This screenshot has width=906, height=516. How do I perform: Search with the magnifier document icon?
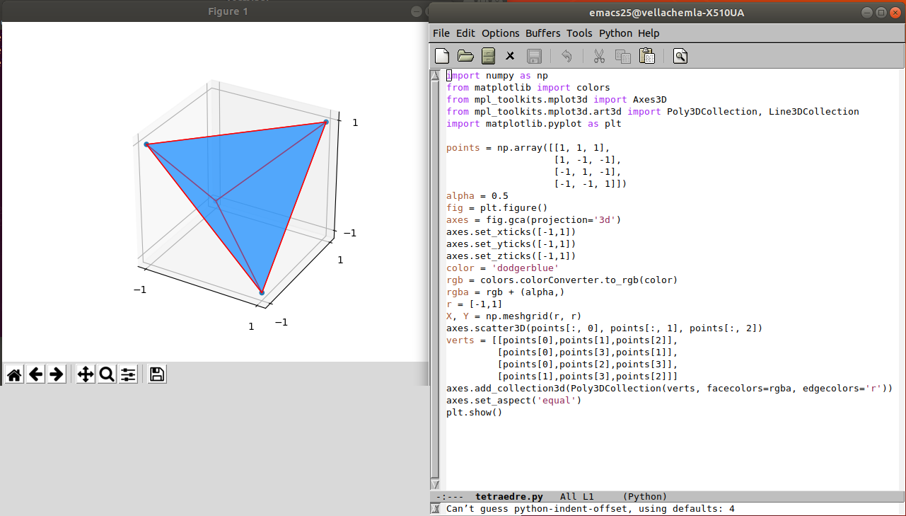pos(680,56)
